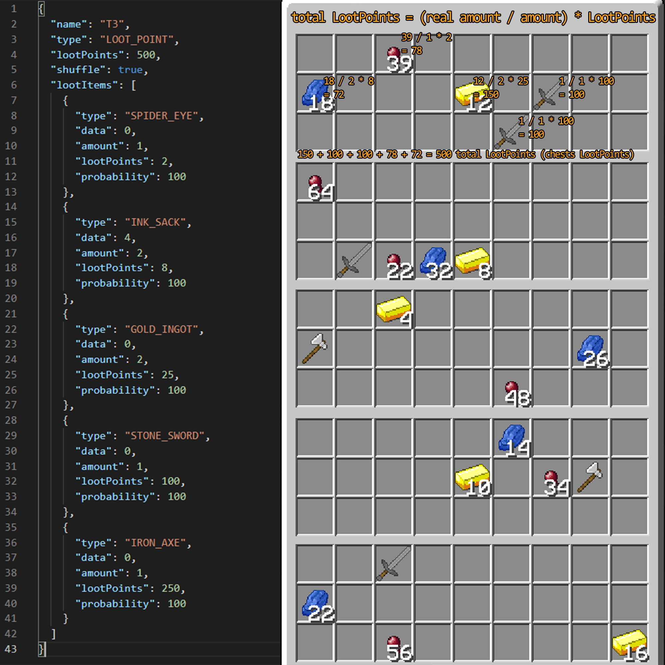This screenshot has height=665, width=665.
Task: Click line number 1 in the gutter
Action: coord(14,9)
